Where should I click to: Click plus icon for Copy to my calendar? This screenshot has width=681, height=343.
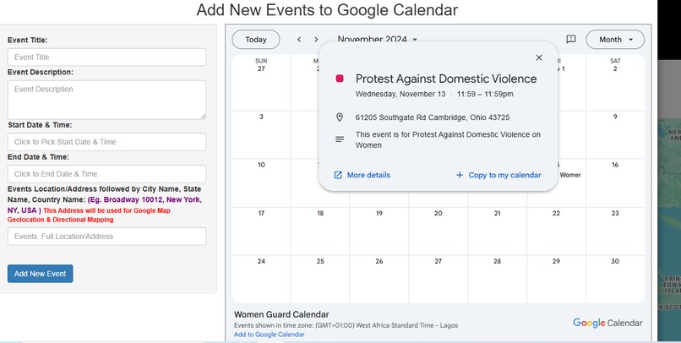point(460,175)
